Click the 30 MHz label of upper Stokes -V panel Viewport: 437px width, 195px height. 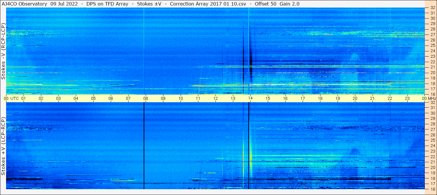click(x=432, y=18)
